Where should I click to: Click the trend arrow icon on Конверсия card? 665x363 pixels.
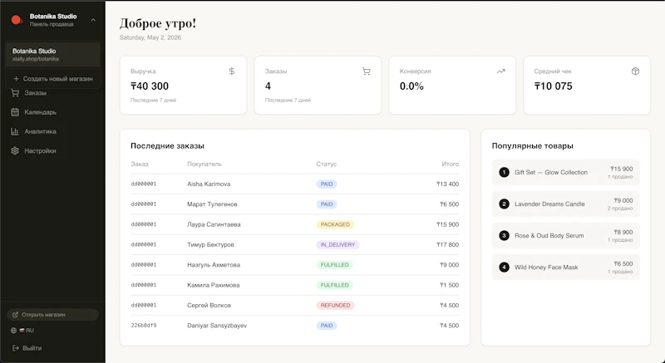pos(501,71)
